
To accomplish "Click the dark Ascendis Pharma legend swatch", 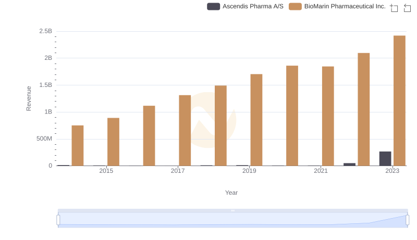I will (214, 6).
